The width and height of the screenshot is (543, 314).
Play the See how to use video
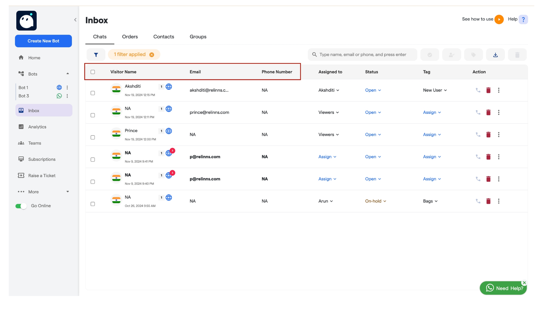click(499, 19)
